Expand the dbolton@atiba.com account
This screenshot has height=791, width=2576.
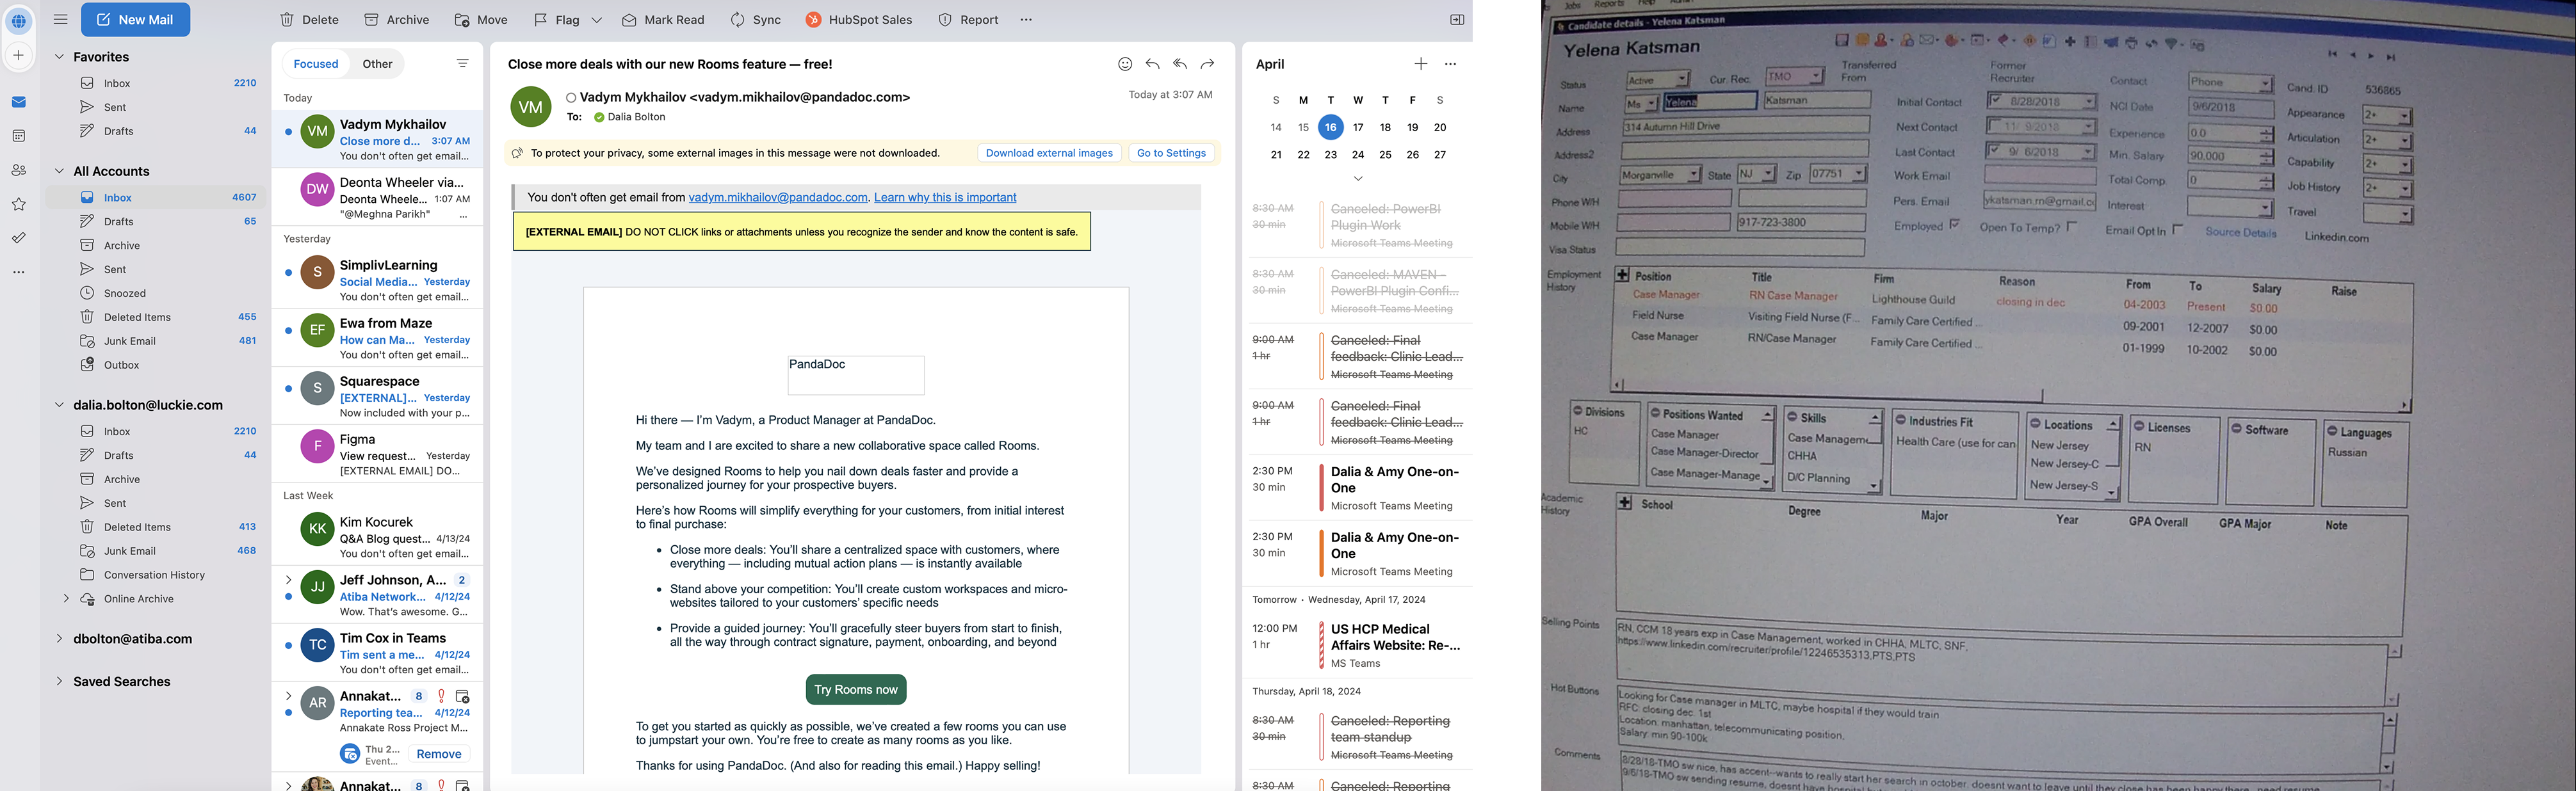coord(59,639)
